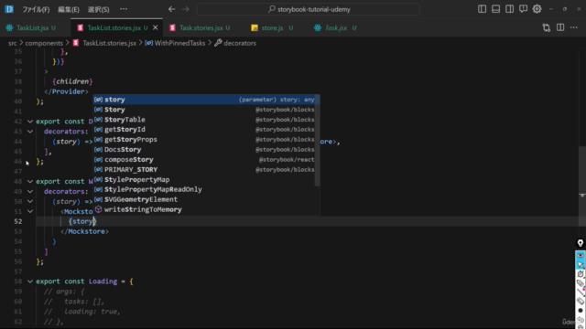586x329 pixels.
Task: Choose 'PRIMARY_STORY' from suggestions
Action: [204, 170]
